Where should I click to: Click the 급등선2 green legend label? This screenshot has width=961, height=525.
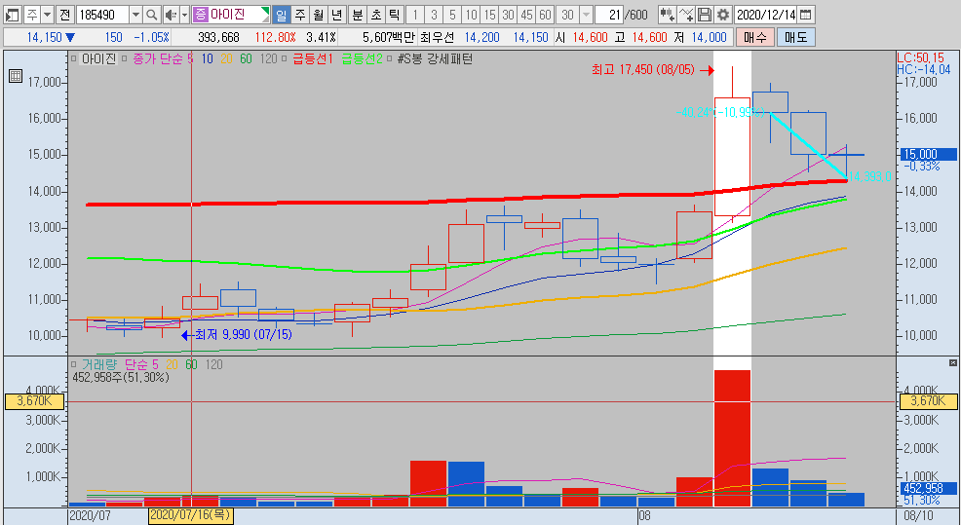click(362, 59)
